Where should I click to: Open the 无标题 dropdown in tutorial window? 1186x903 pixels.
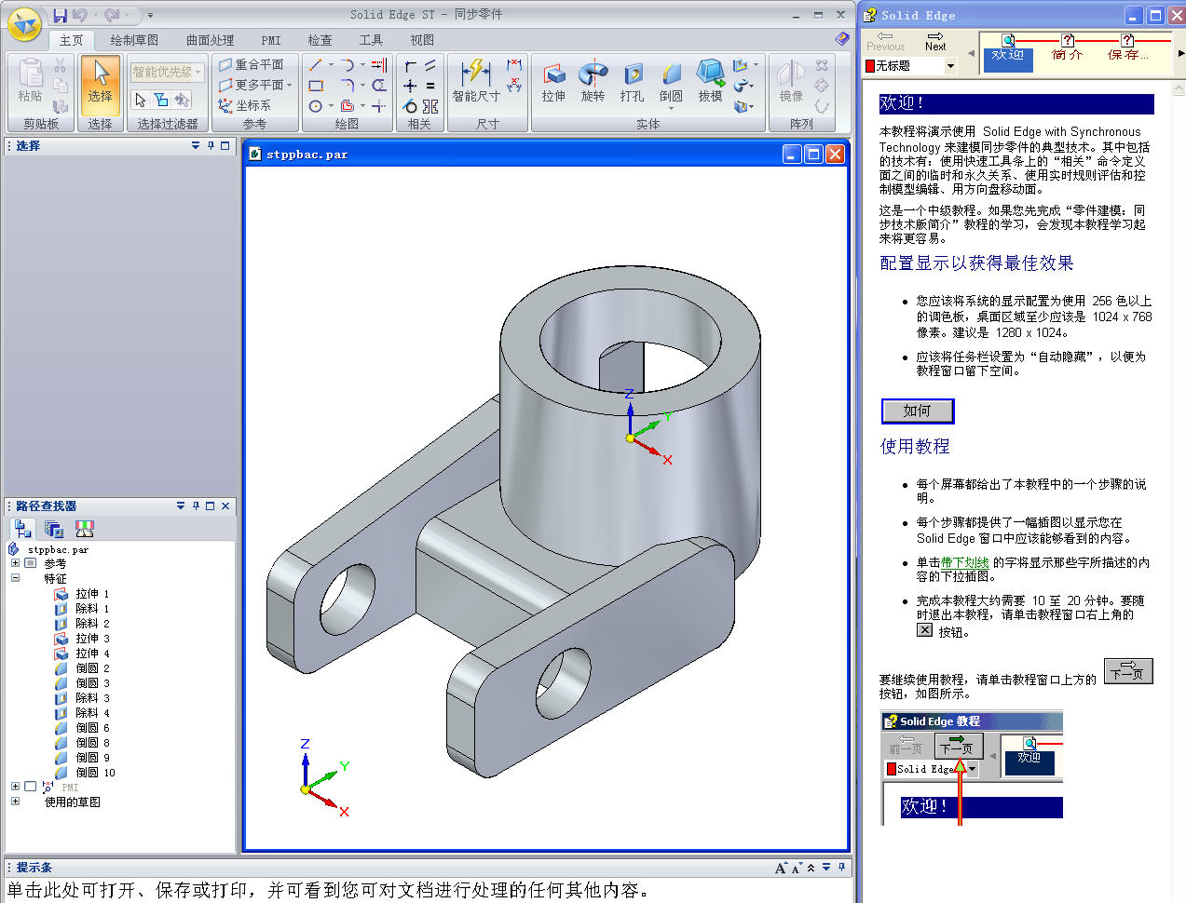950,66
